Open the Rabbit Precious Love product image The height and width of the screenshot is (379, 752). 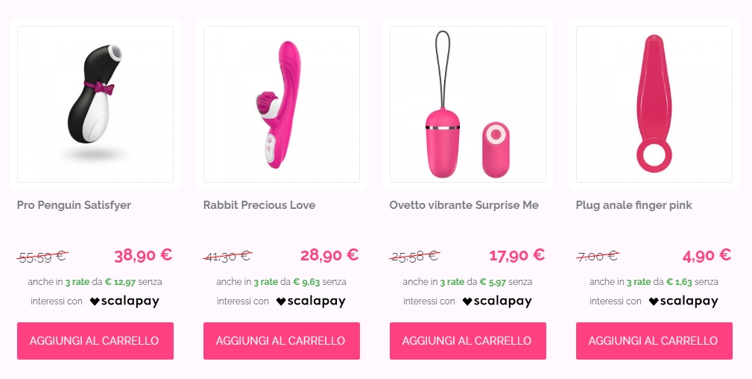(282, 104)
